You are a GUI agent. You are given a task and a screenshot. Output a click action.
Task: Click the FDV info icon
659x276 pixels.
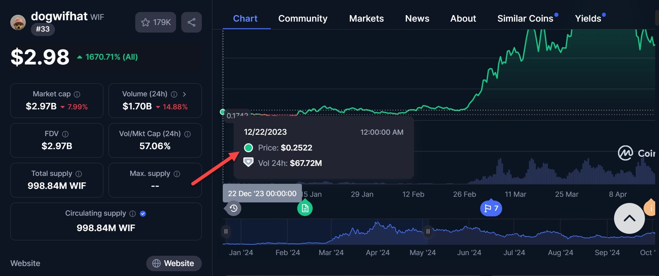[x=65, y=134]
